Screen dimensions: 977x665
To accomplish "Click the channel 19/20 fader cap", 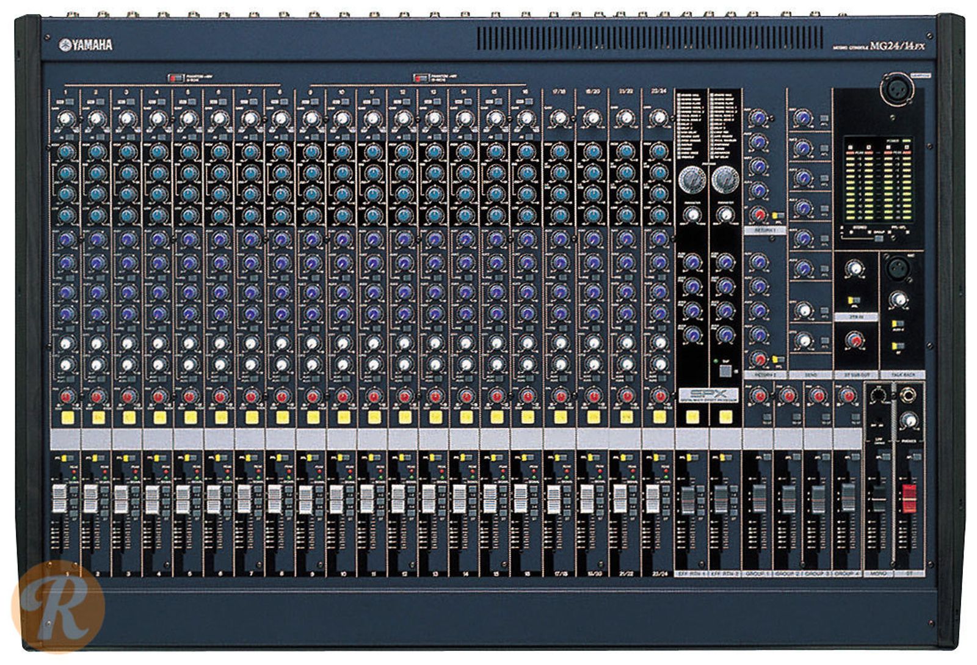I will pyautogui.click(x=586, y=499).
